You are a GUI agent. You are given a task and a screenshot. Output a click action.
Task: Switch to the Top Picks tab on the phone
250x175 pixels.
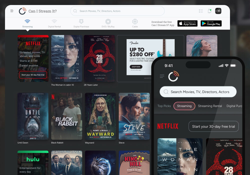[164, 106]
